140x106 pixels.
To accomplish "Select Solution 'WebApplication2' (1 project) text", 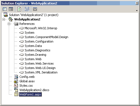I will point(34,15).
